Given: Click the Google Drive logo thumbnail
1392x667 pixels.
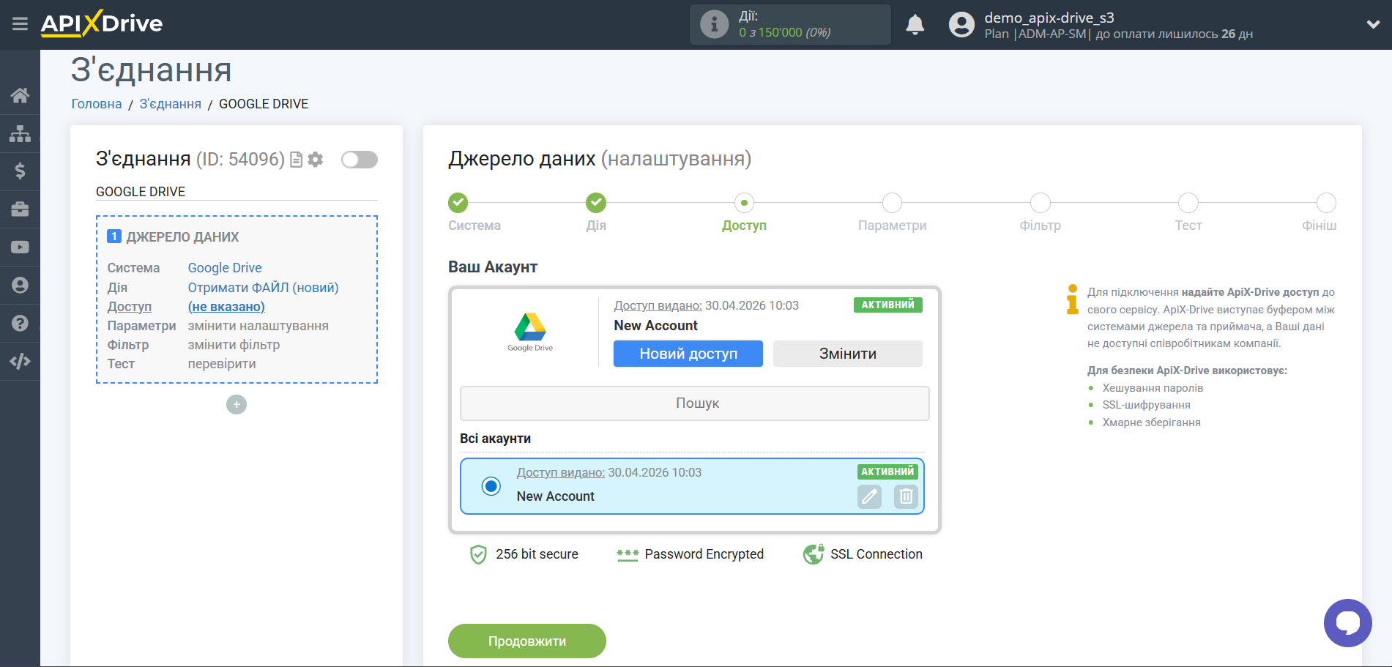Looking at the screenshot, I should tap(530, 332).
